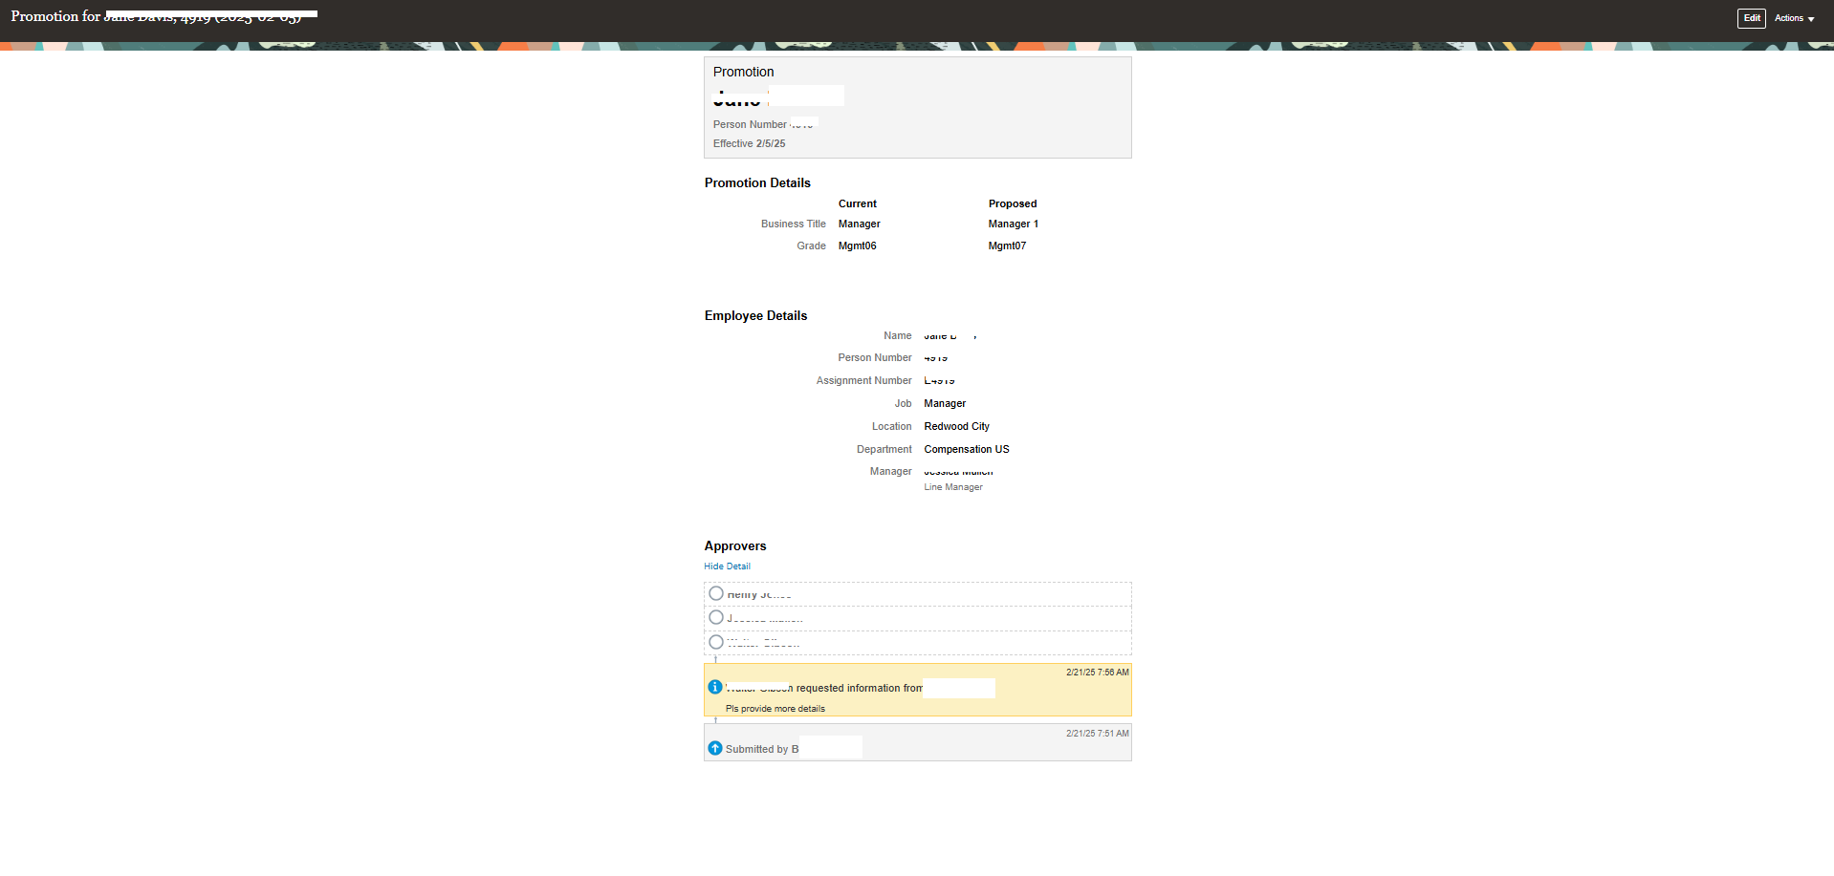Open the Manager 1 proposed title link
The height and width of the screenshot is (876, 1834).
pos(1013,224)
